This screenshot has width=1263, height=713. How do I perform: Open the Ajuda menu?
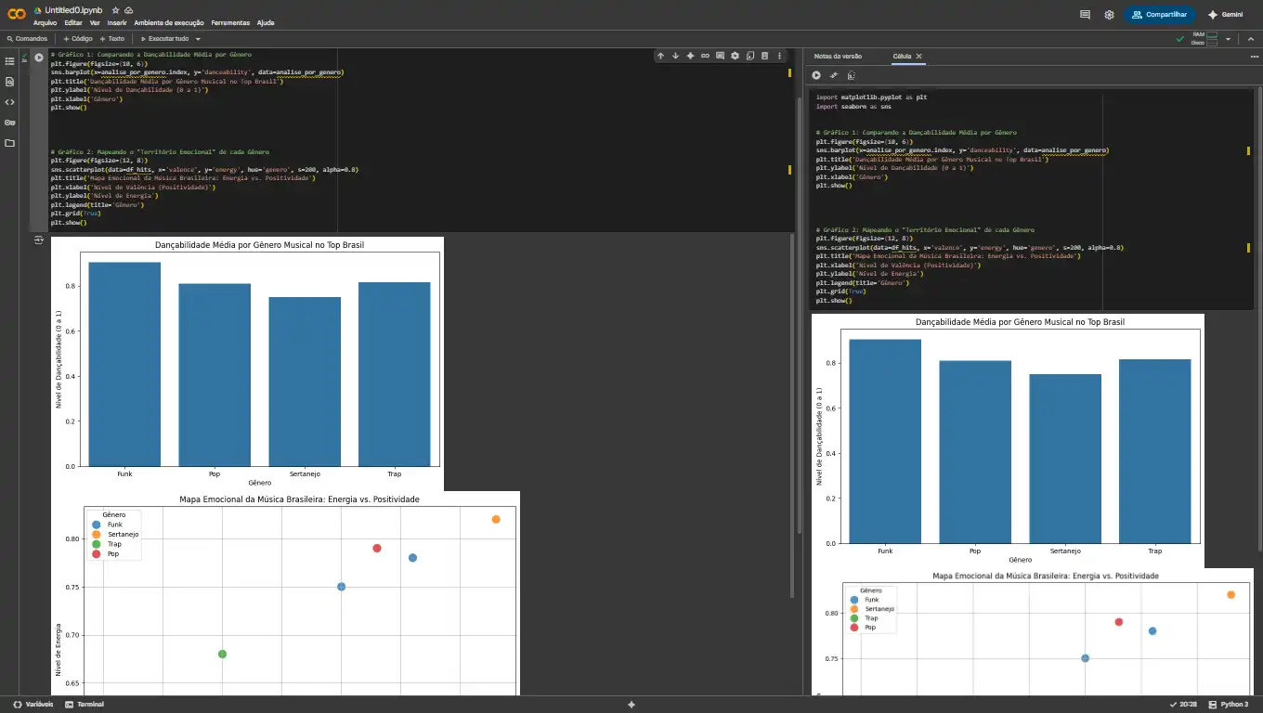[266, 22]
